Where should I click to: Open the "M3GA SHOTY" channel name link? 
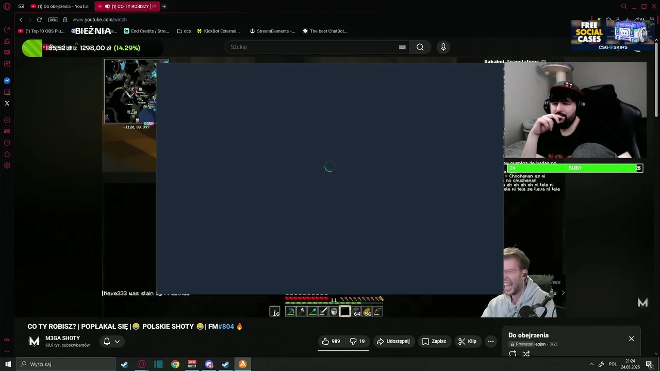click(62, 338)
